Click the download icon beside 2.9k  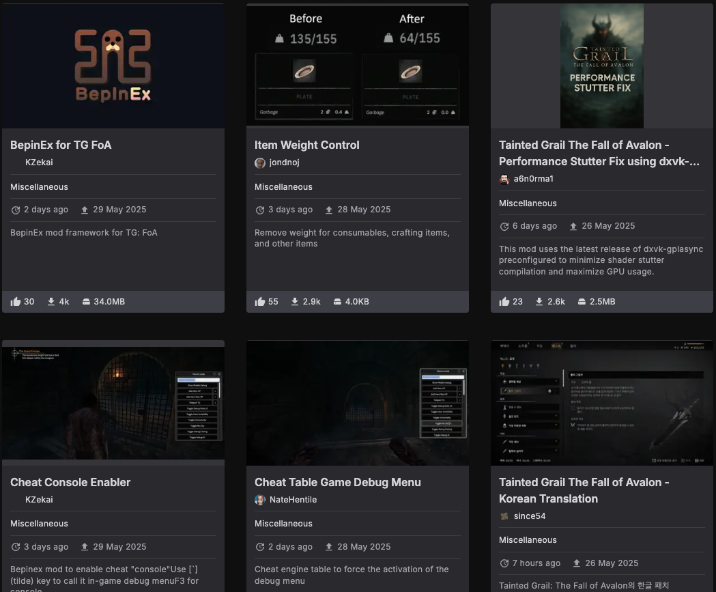(x=295, y=302)
